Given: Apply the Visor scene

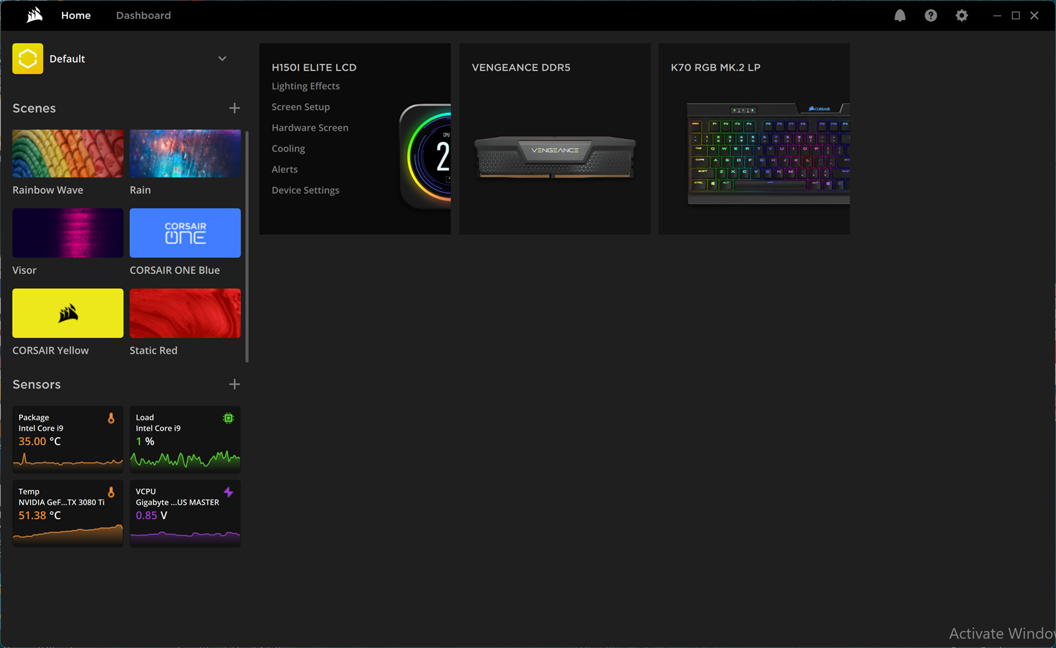Looking at the screenshot, I should pyautogui.click(x=68, y=233).
